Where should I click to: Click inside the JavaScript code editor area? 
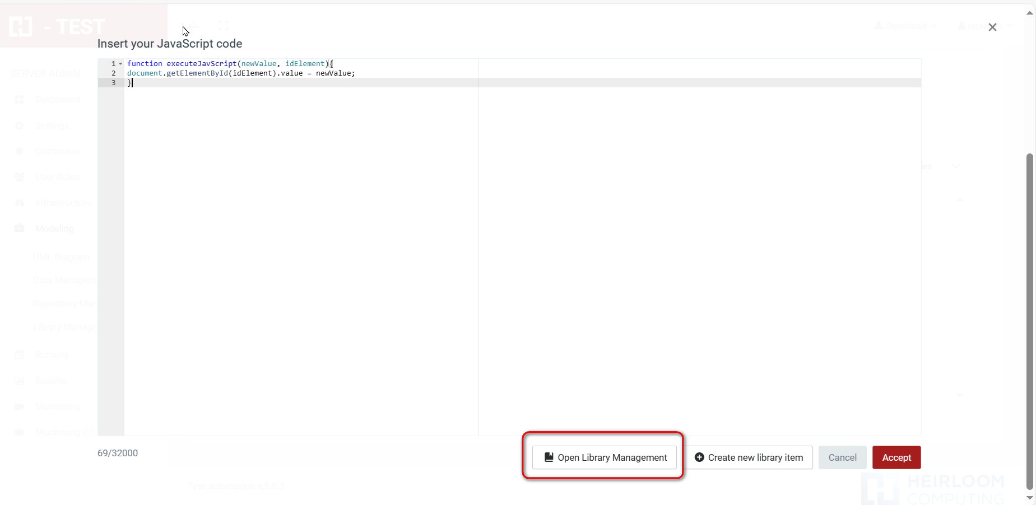[x=392, y=252]
